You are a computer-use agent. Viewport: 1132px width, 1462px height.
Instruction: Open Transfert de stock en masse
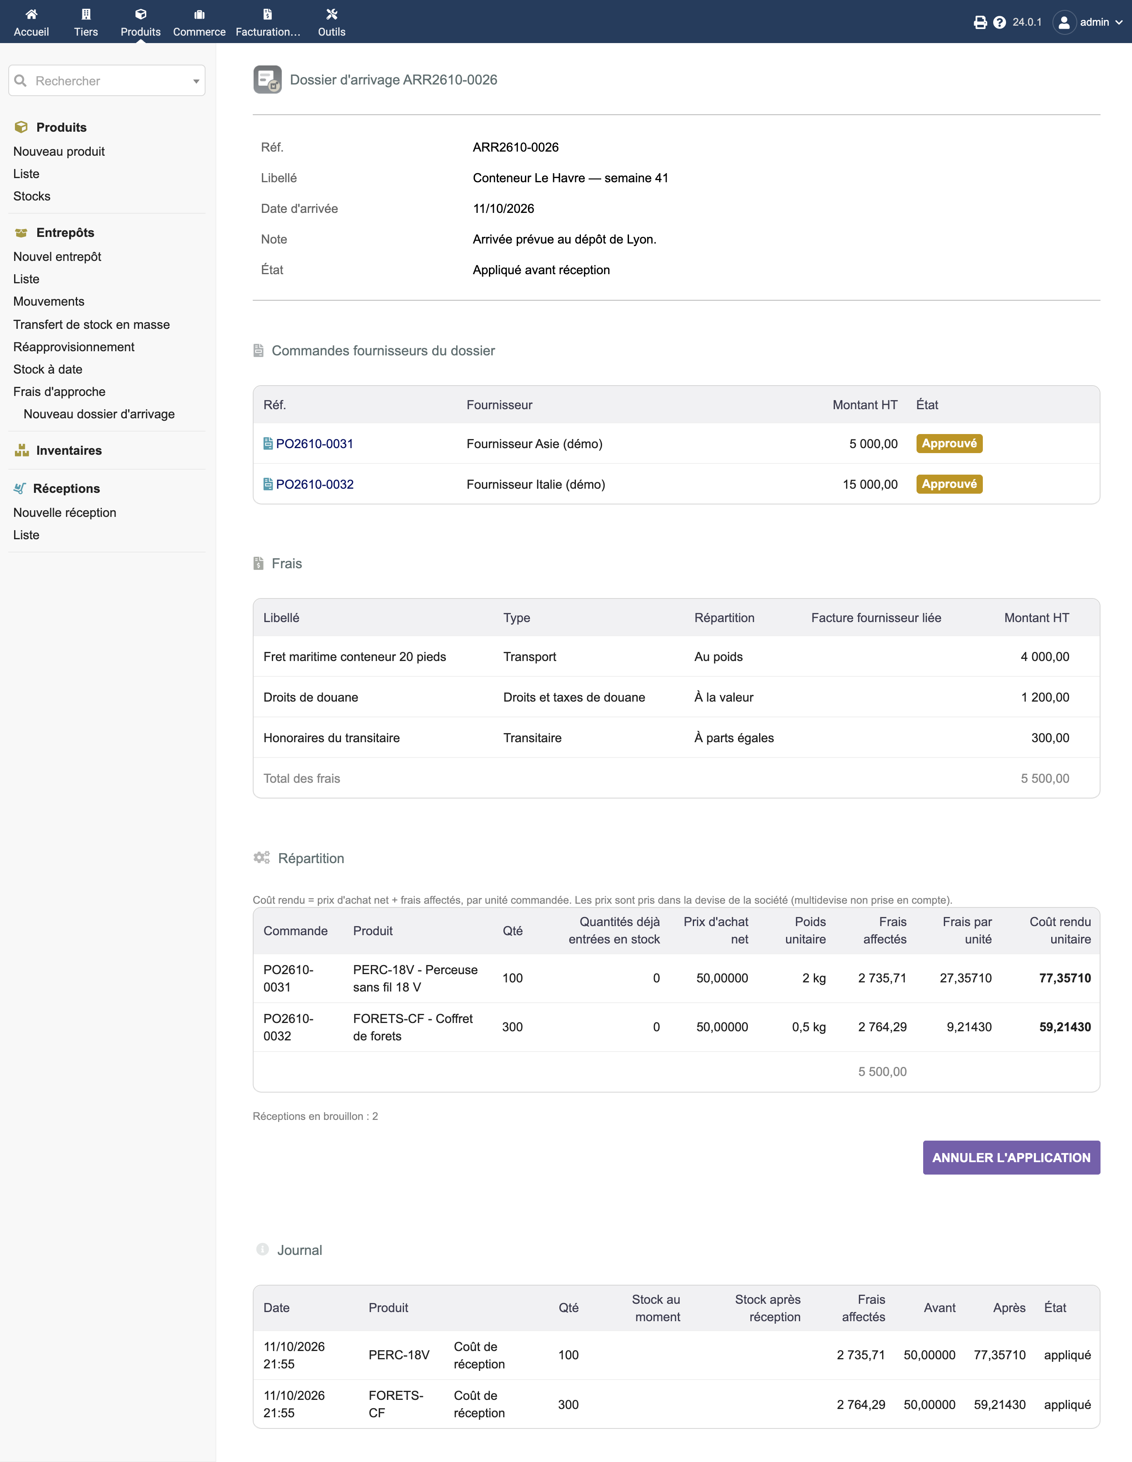[92, 325]
